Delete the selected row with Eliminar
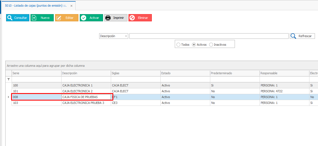The image size is (318, 146). point(140,18)
